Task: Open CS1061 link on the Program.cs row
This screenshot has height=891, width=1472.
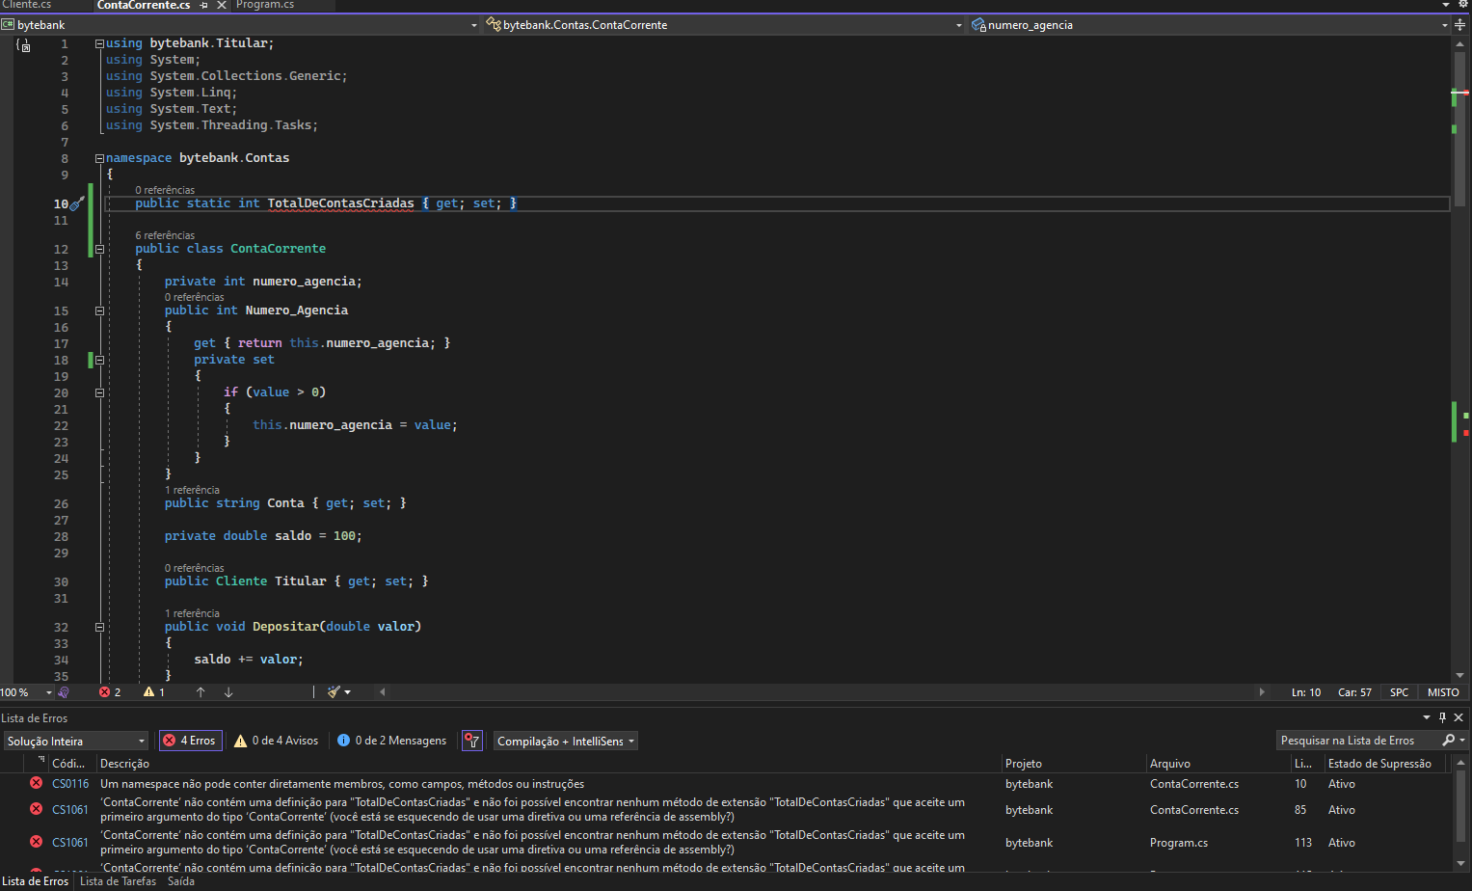Action: click(70, 843)
